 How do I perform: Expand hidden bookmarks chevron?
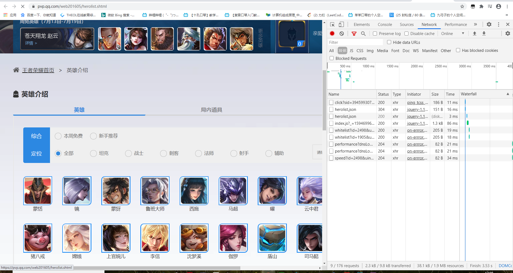click(507, 15)
